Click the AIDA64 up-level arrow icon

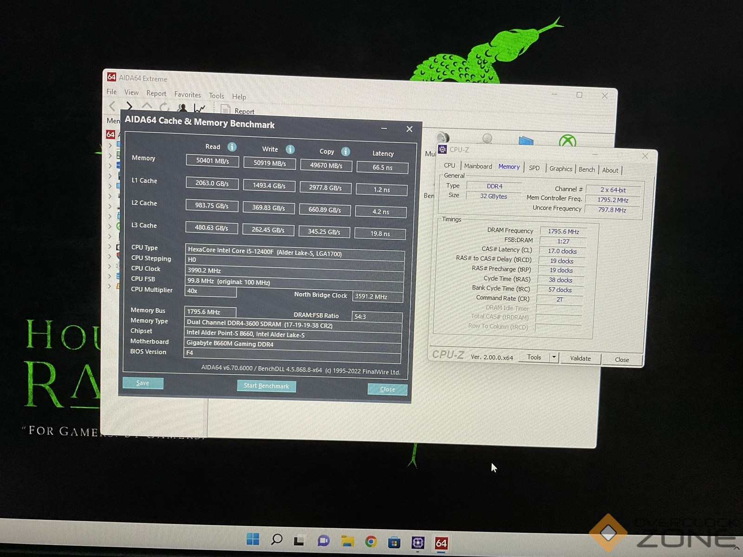pos(147,107)
